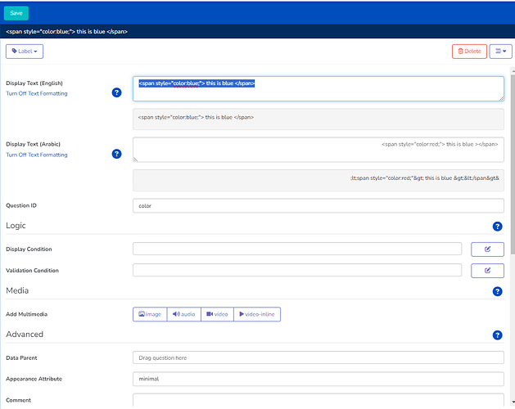The height and width of the screenshot is (409, 515).
Task: Add an image multimedia item
Action: 150,314
